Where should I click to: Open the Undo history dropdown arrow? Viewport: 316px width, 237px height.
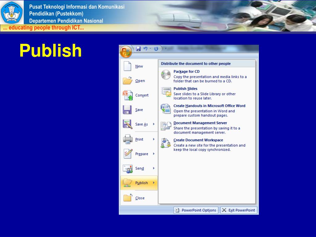point(150,48)
